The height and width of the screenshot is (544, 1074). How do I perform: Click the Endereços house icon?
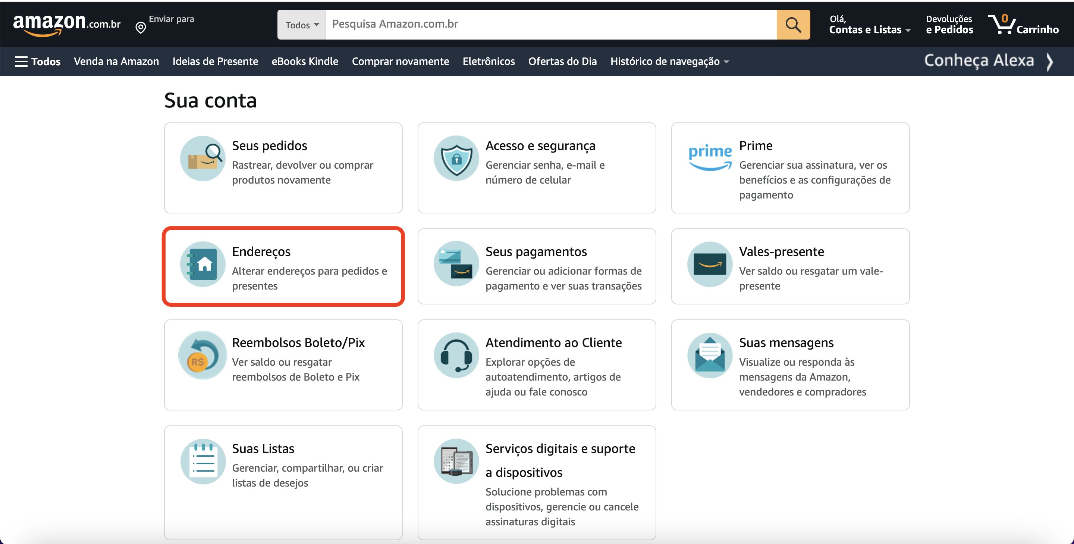(x=202, y=264)
